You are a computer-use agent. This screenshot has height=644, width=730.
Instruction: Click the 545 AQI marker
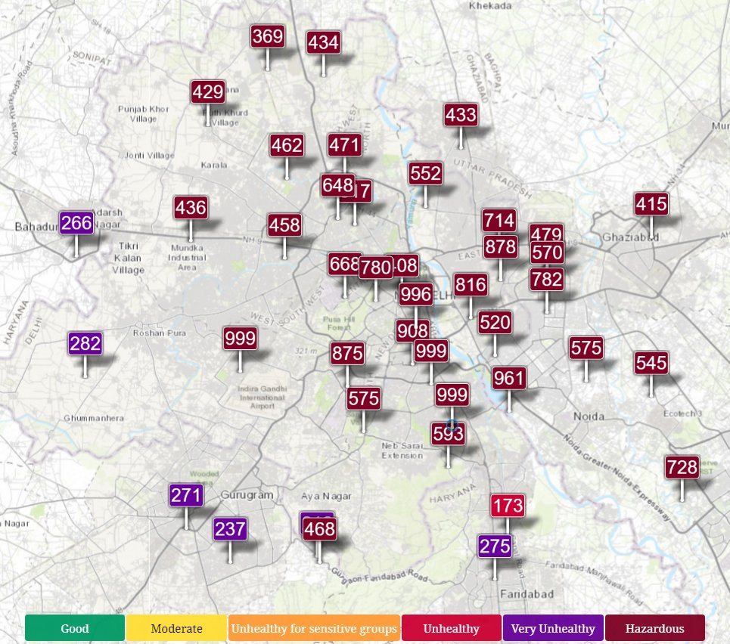651,363
